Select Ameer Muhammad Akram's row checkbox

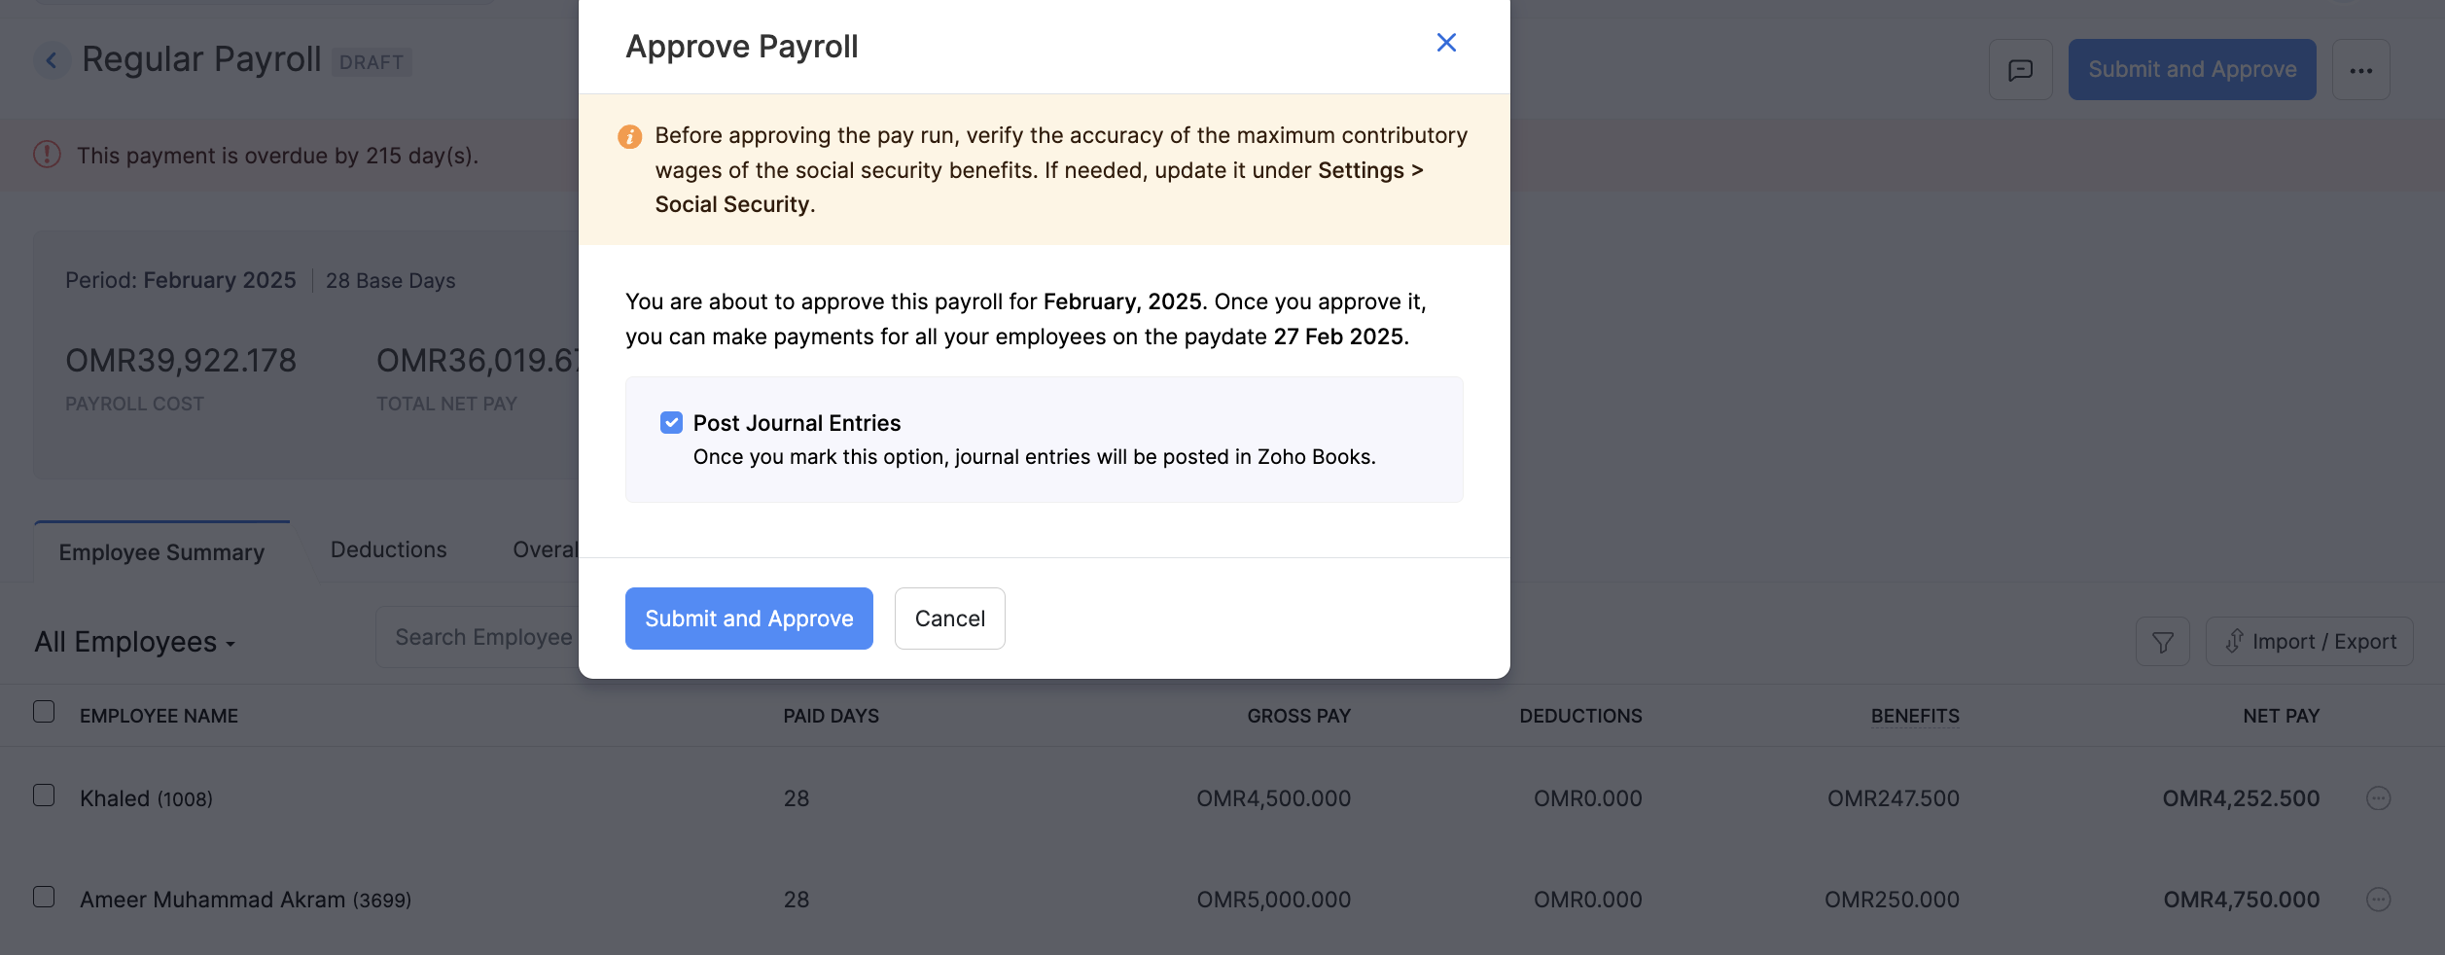point(43,899)
